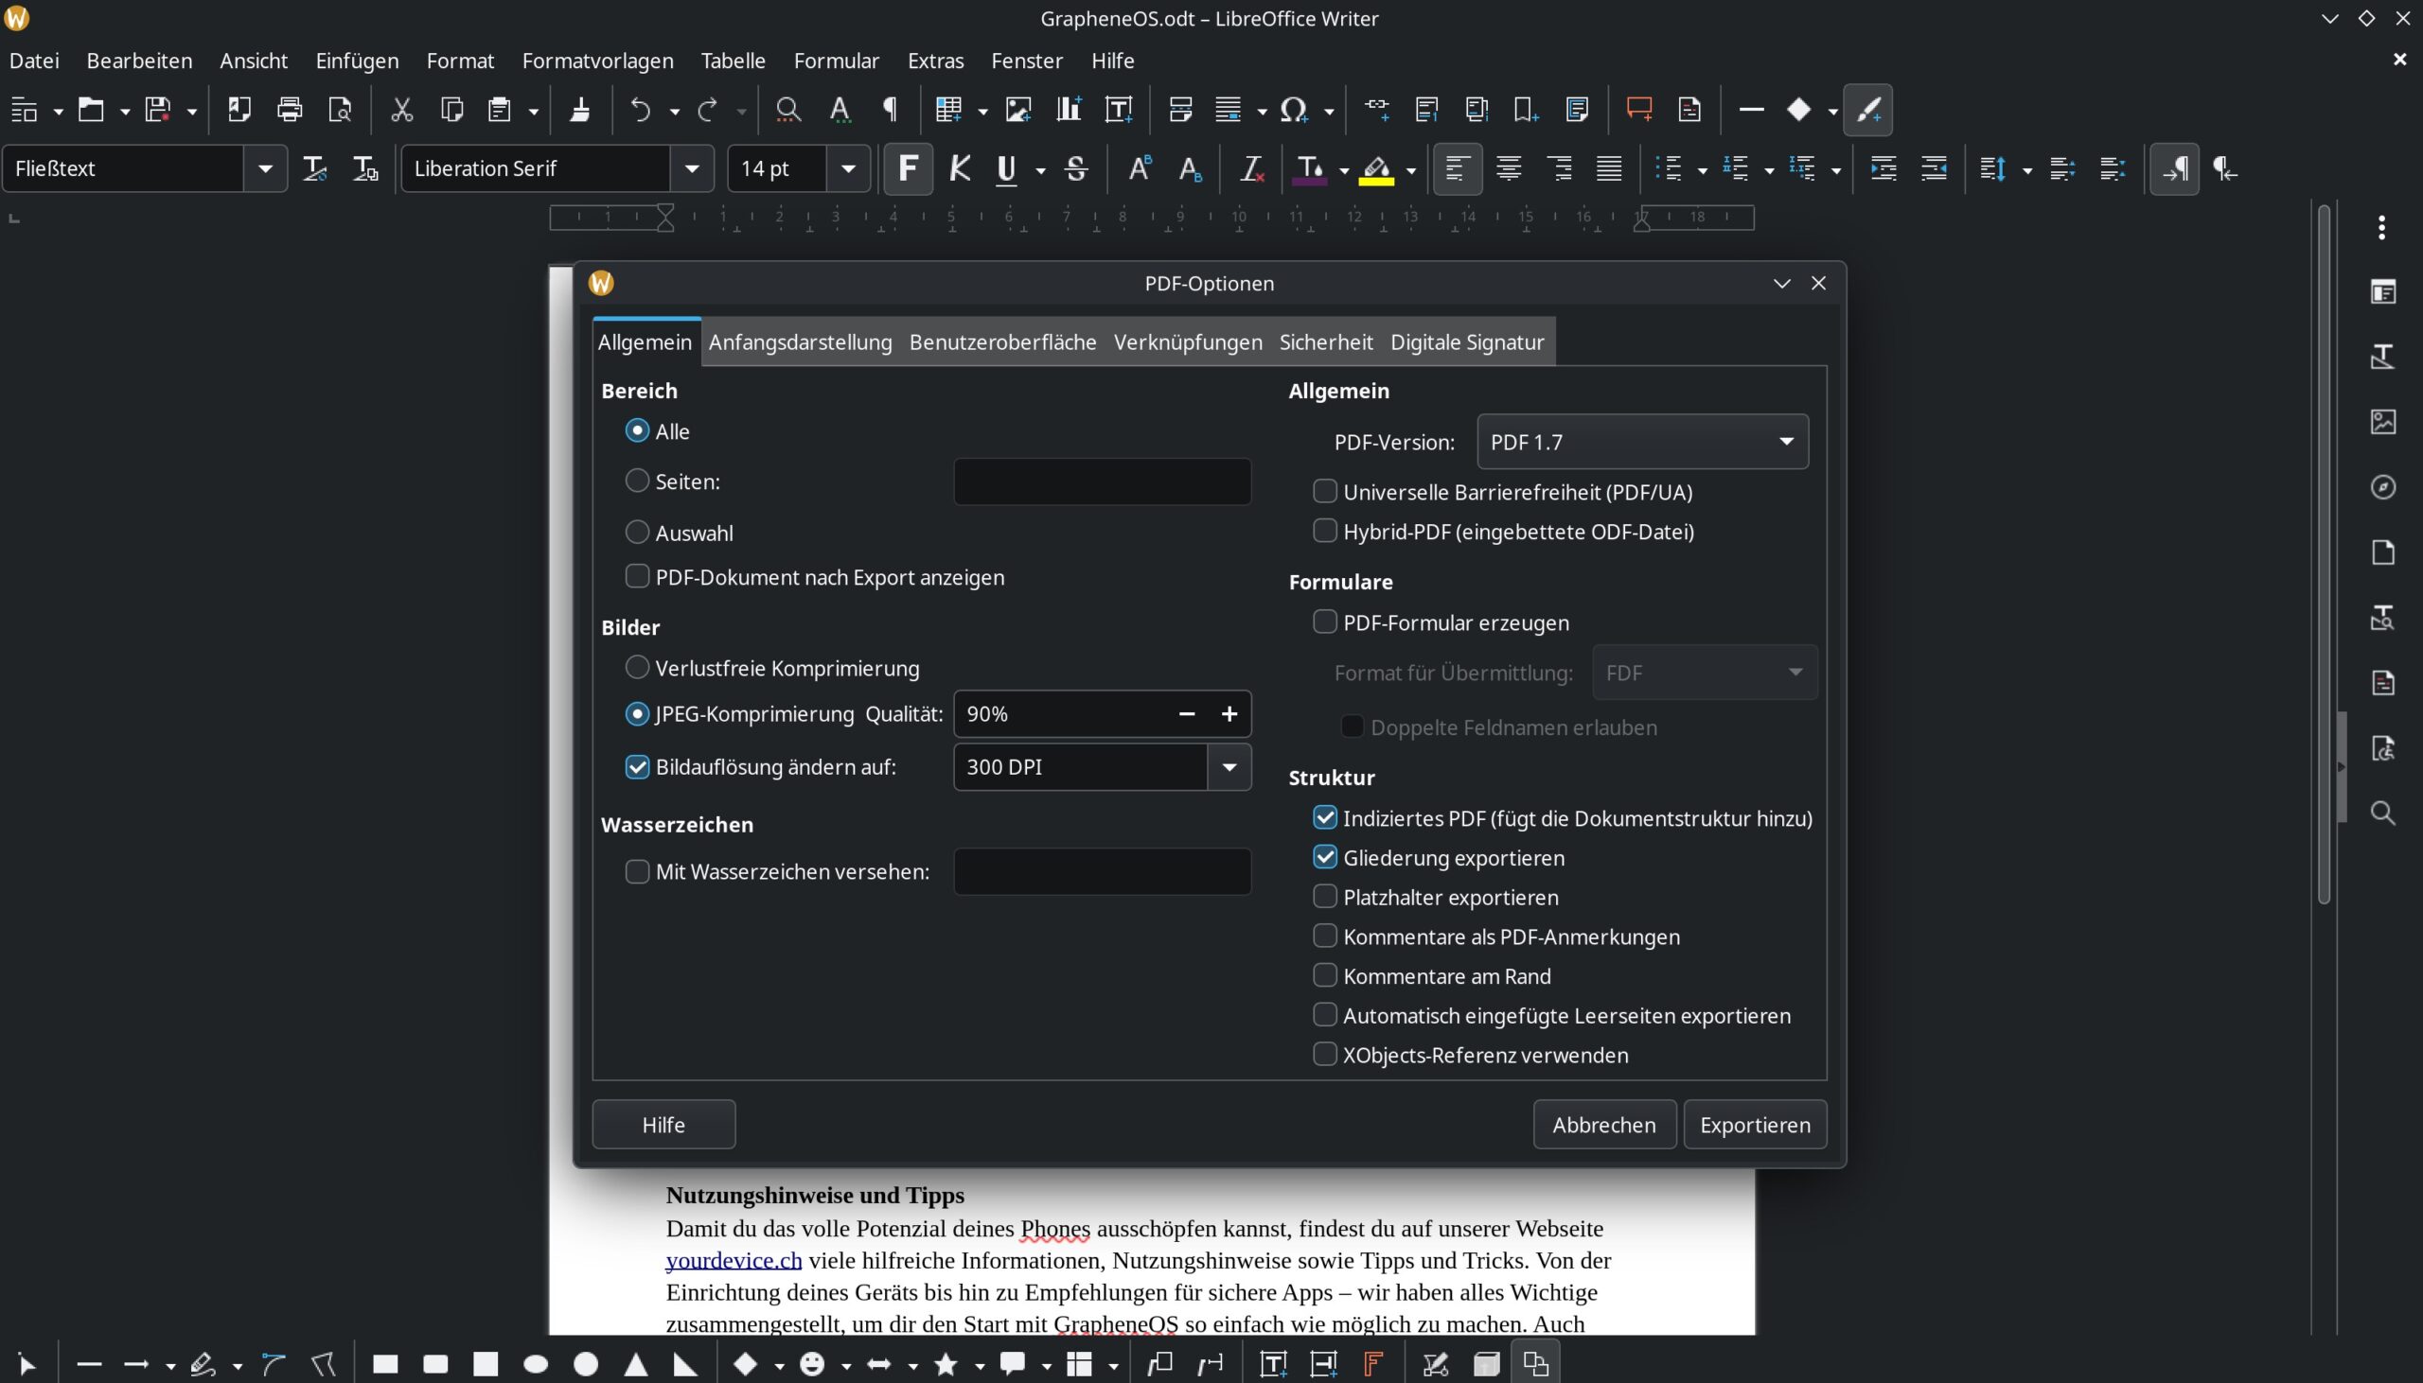Click the Exportieren button

(1754, 1125)
